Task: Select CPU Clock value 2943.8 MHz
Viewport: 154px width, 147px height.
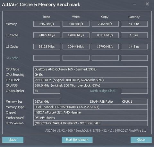Action: pyautogui.click(x=90, y=80)
